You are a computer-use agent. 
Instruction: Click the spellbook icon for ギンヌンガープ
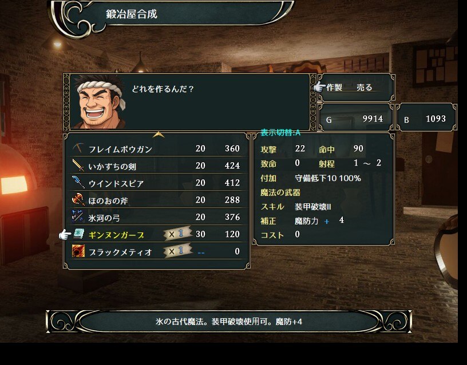point(78,234)
